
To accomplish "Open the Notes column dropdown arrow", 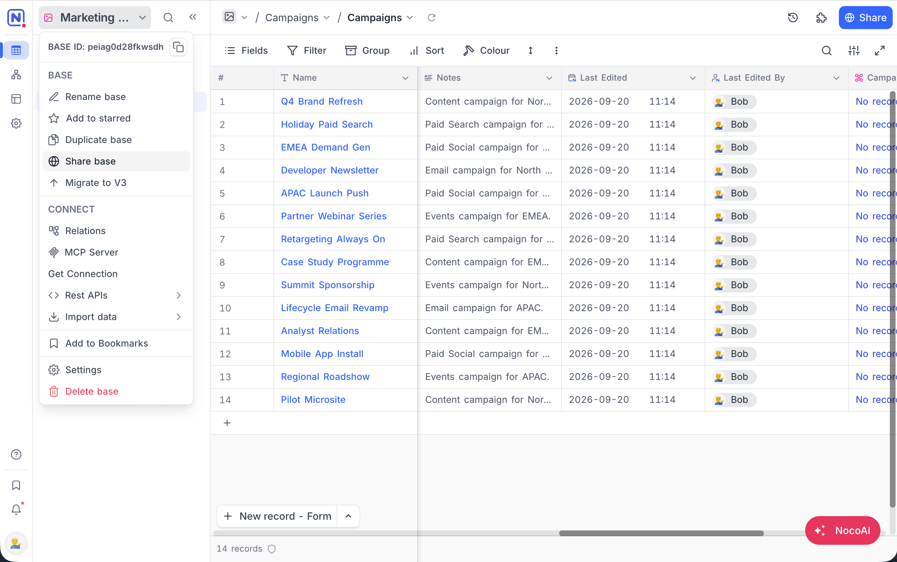I will click(549, 78).
